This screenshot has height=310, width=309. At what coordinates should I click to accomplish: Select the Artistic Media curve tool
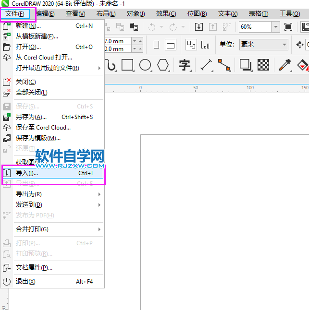[111, 65]
